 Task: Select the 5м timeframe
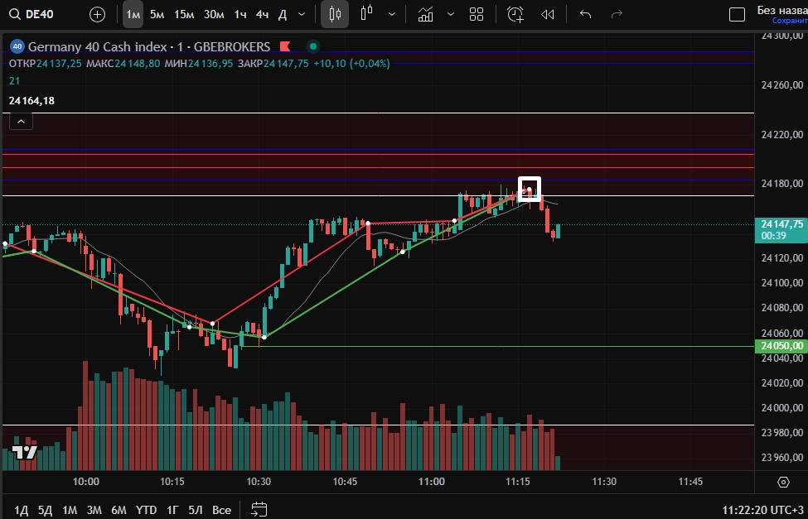[157, 14]
